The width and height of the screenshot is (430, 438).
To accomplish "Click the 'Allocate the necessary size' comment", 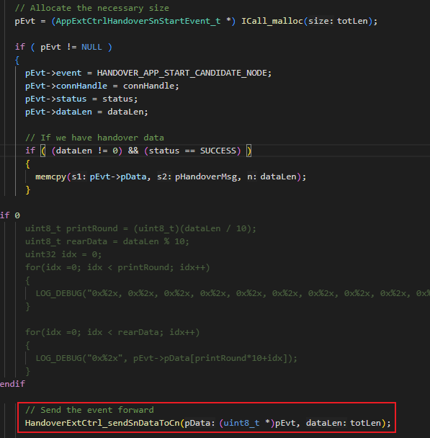I will click(92, 8).
